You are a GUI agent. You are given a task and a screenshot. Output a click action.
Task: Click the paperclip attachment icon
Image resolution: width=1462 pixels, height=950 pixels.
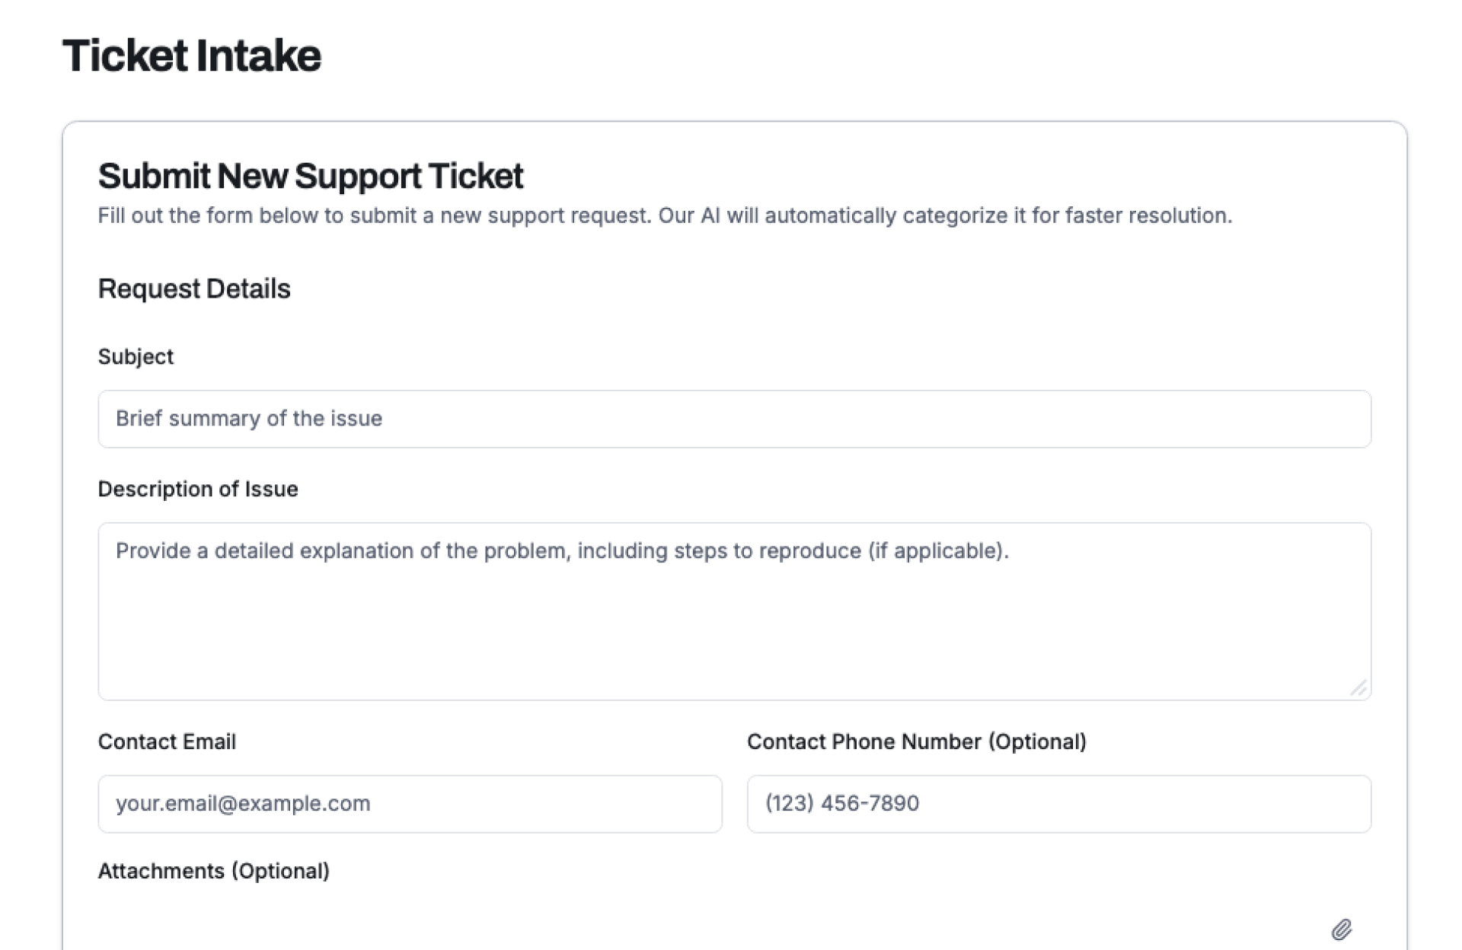(x=1341, y=929)
